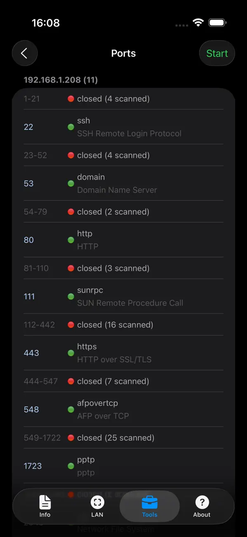This screenshot has width=247, height=537.
Task: Start the port scan
Action: tap(217, 53)
